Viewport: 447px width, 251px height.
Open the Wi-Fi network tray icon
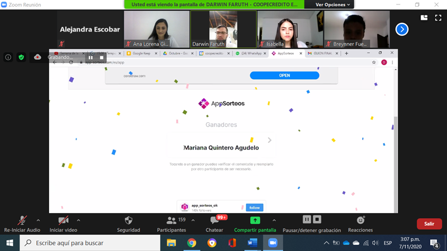(366, 243)
